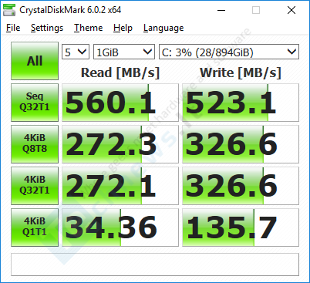Select the Seq write result 523.1
The width and height of the screenshot is (310, 283).
click(241, 103)
